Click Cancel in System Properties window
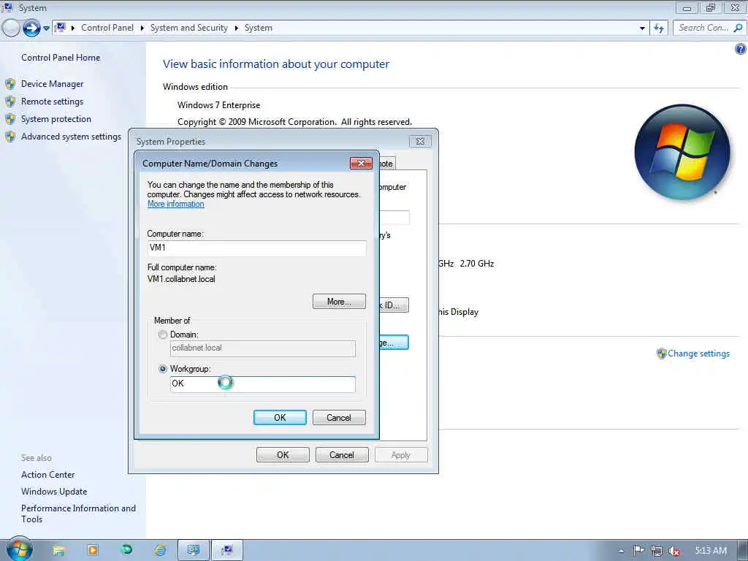 (342, 455)
